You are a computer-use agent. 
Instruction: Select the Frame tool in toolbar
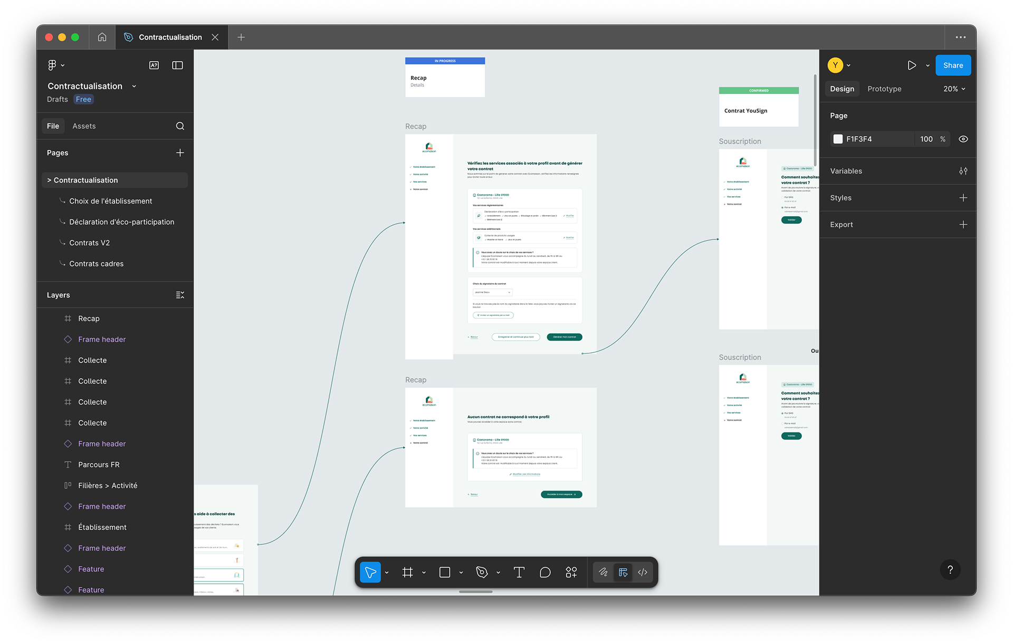pos(407,572)
